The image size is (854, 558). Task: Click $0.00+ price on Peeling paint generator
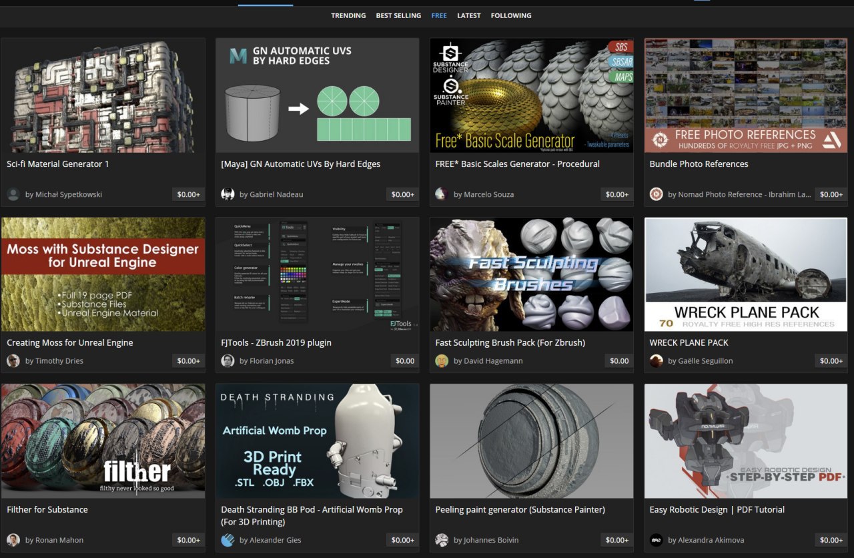coord(617,540)
